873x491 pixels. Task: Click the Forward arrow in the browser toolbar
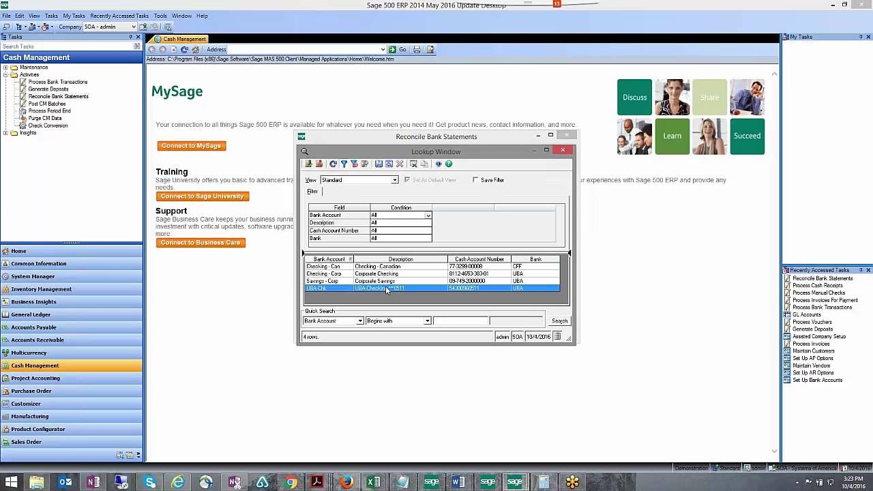tap(162, 49)
